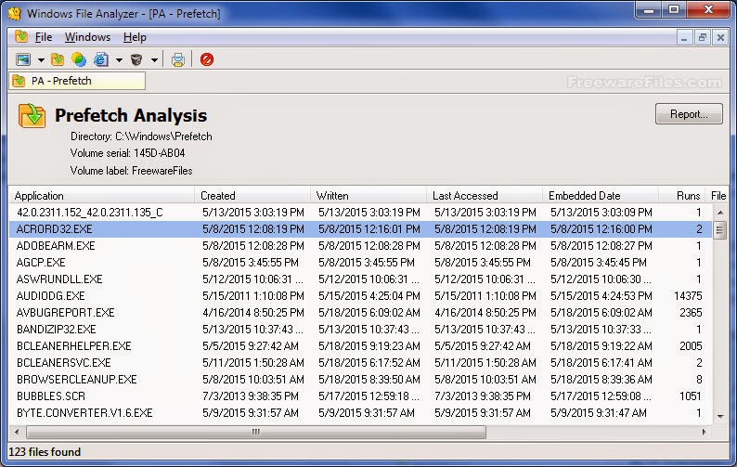Click vertical scrollbar down arrow
This screenshot has height=467, width=737.
pos(720,416)
